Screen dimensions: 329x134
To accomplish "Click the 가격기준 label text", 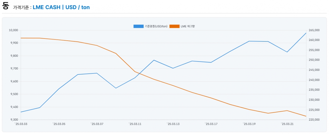I will 22,8.
